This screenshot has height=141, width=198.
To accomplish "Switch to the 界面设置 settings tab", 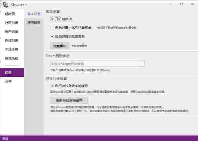I will click(x=34, y=23).
